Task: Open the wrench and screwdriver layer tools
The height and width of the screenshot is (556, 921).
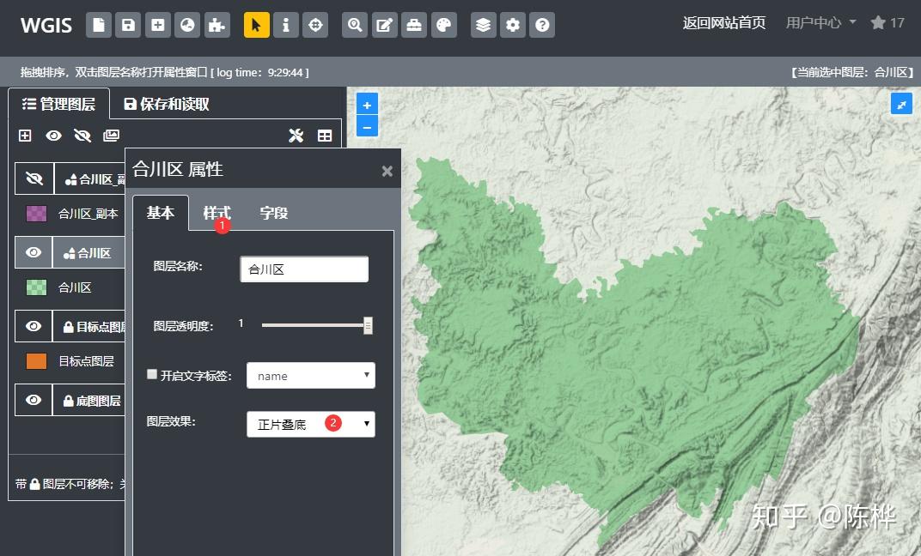Action: click(x=296, y=136)
